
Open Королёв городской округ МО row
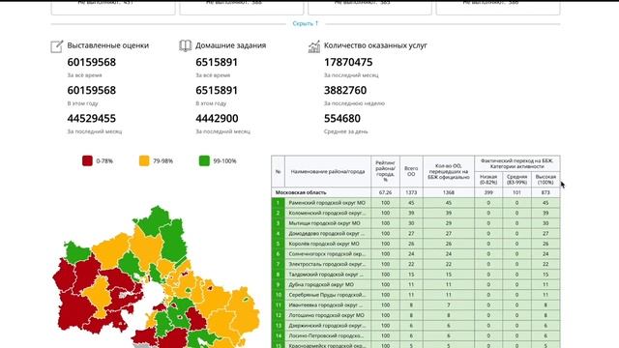(416, 244)
